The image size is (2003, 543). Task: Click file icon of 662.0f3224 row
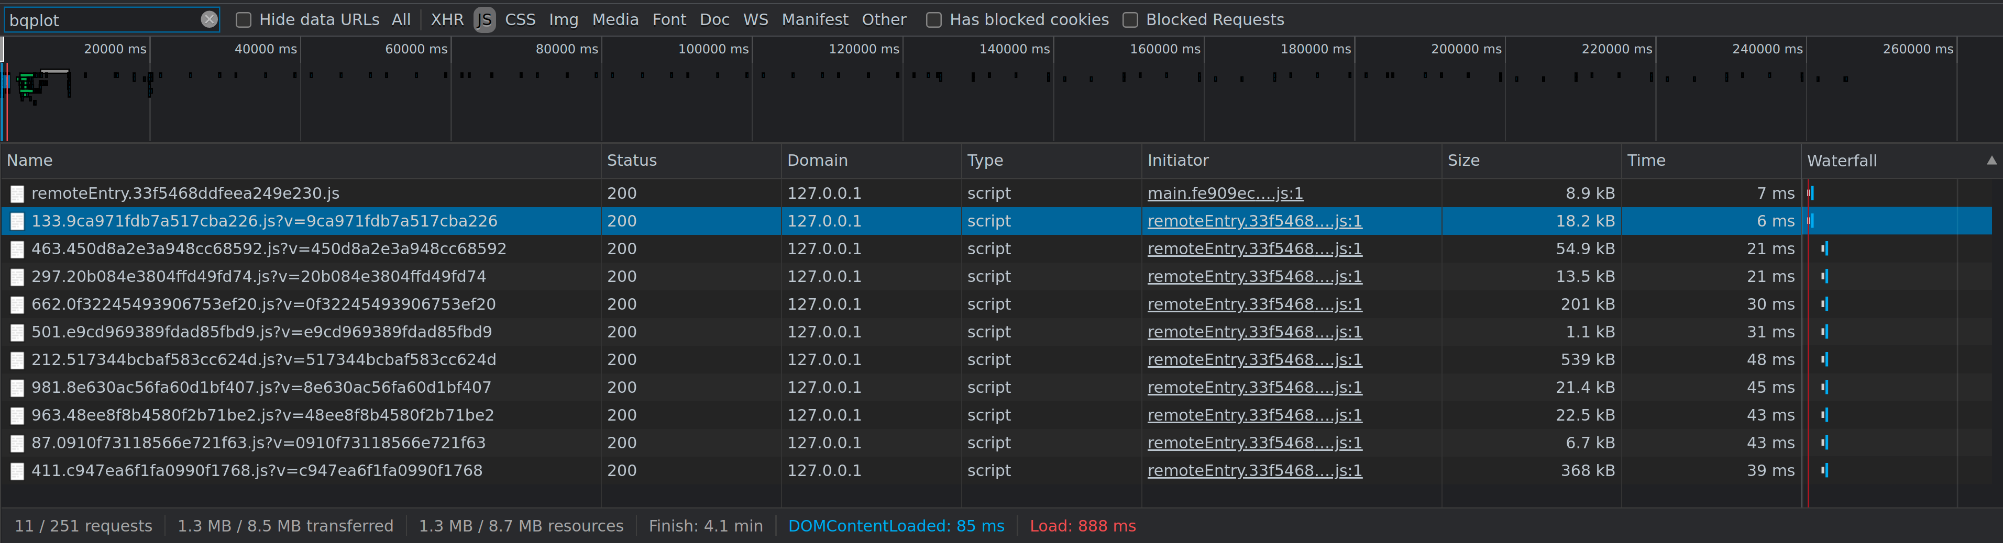[x=17, y=304]
